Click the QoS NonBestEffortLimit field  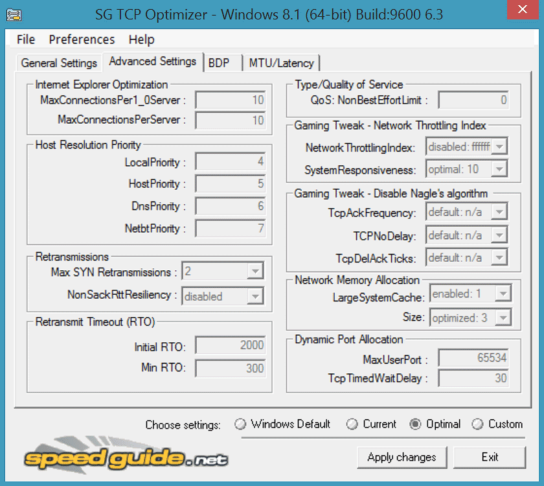[x=473, y=100]
